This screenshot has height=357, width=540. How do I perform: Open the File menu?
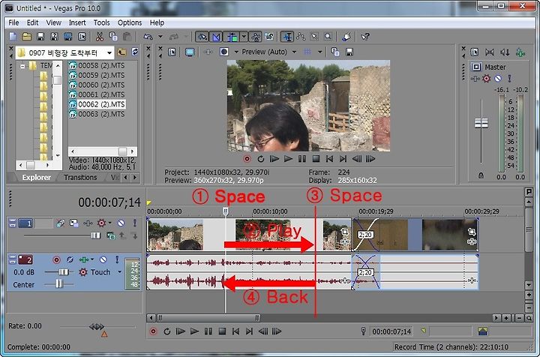click(x=13, y=22)
